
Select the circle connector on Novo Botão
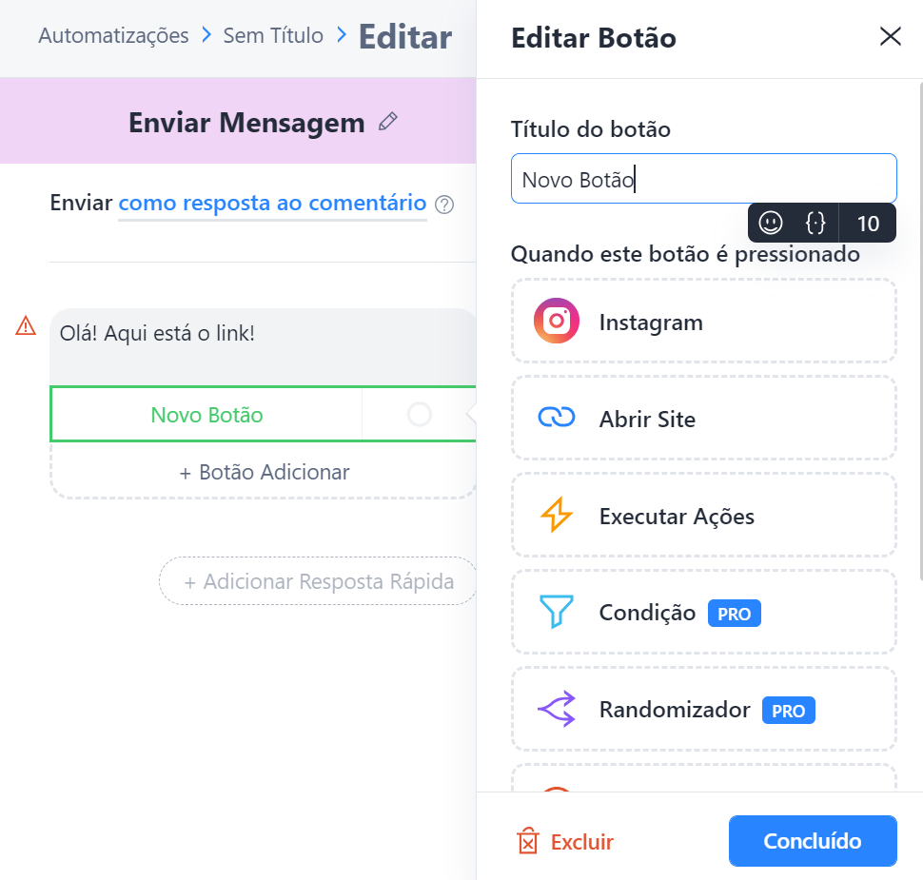point(419,415)
